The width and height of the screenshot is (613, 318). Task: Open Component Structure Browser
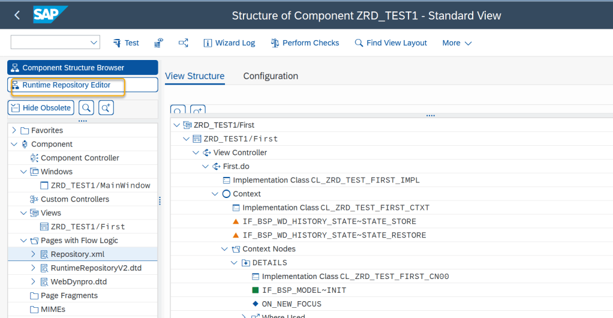(82, 68)
